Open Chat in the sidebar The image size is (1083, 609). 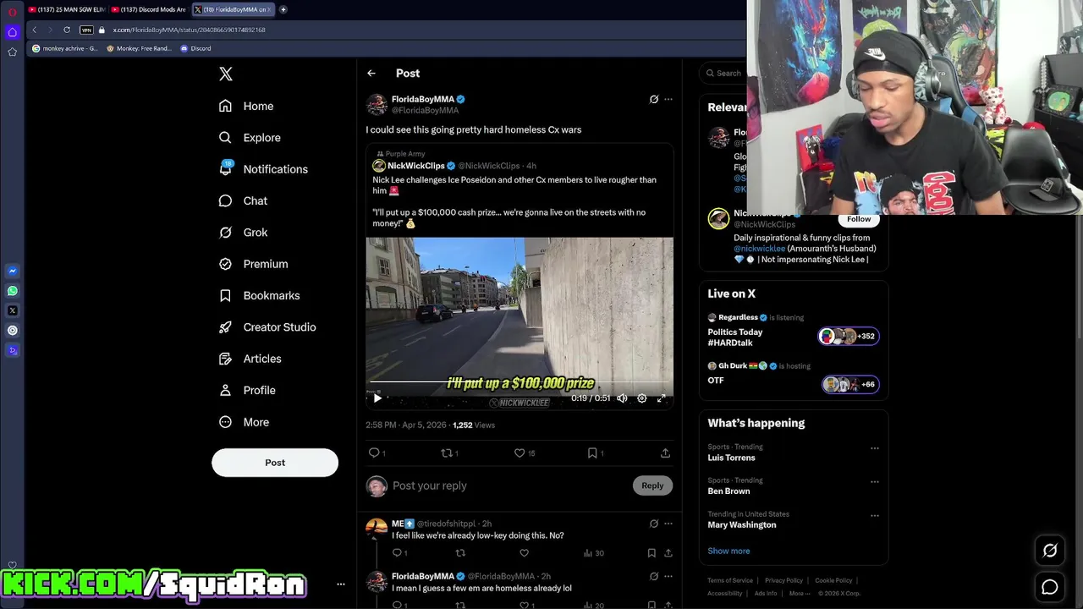pyautogui.click(x=243, y=200)
